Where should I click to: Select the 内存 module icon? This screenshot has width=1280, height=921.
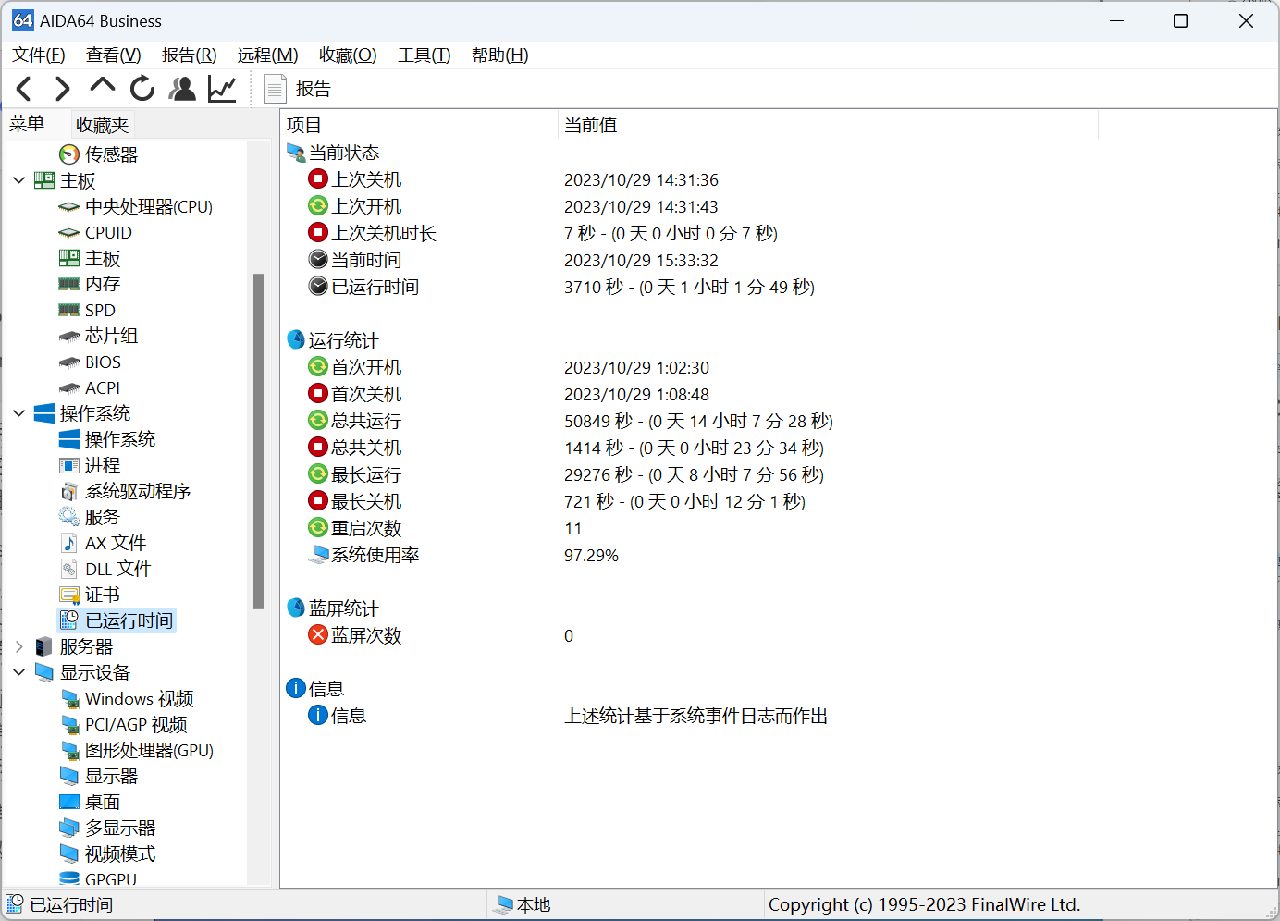pyautogui.click(x=69, y=284)
